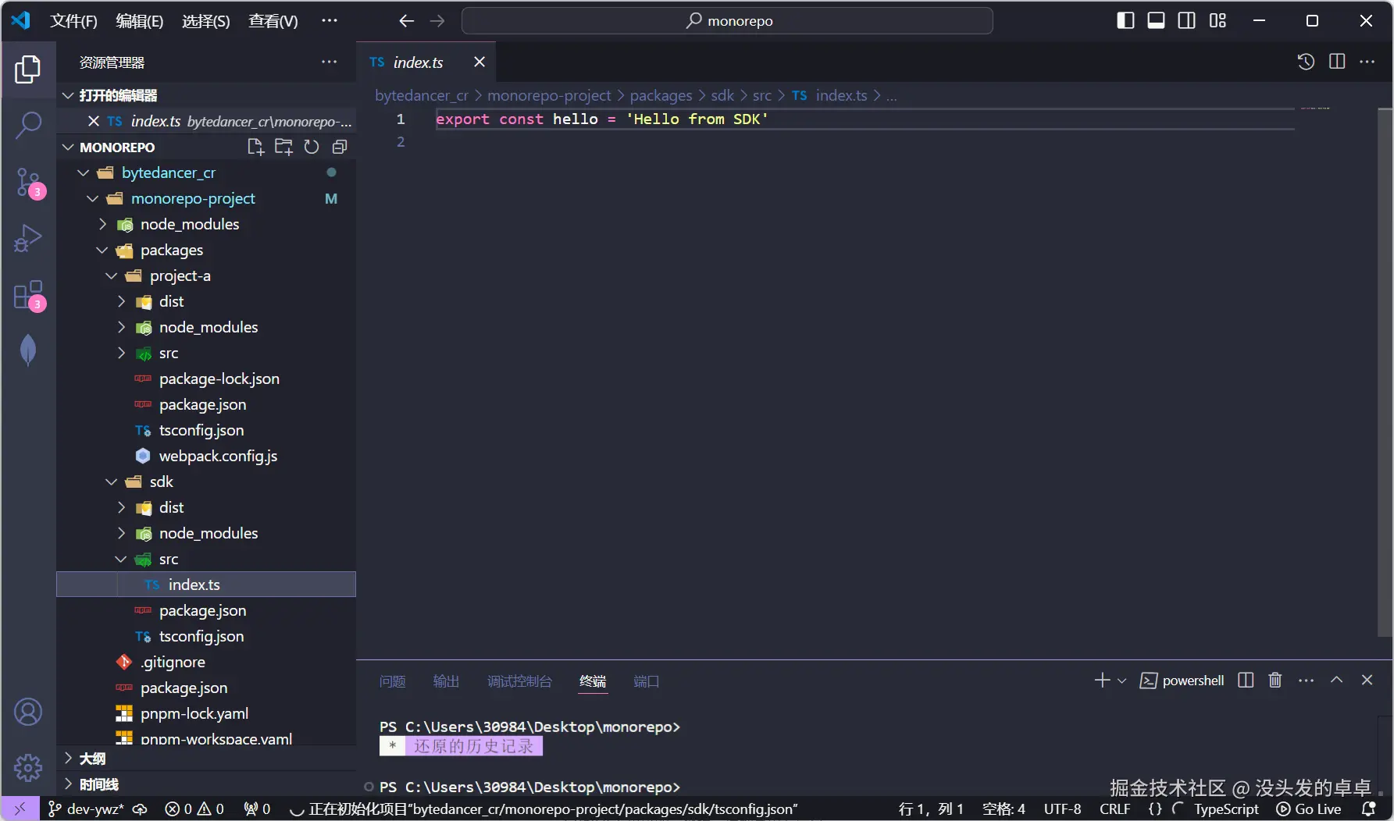This screenshot has width=1394, height=821.
Task: Switch to the Debug Console tab
Action: (x=519, y=681)
